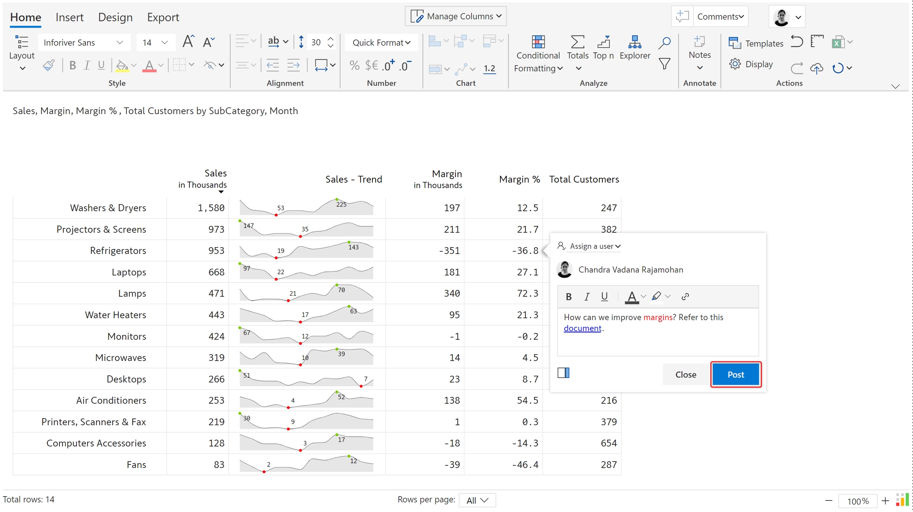Open Rows per page All dropdown
Image resolution: width=913 pixels, height=512 pixels.
click(477, 500)
